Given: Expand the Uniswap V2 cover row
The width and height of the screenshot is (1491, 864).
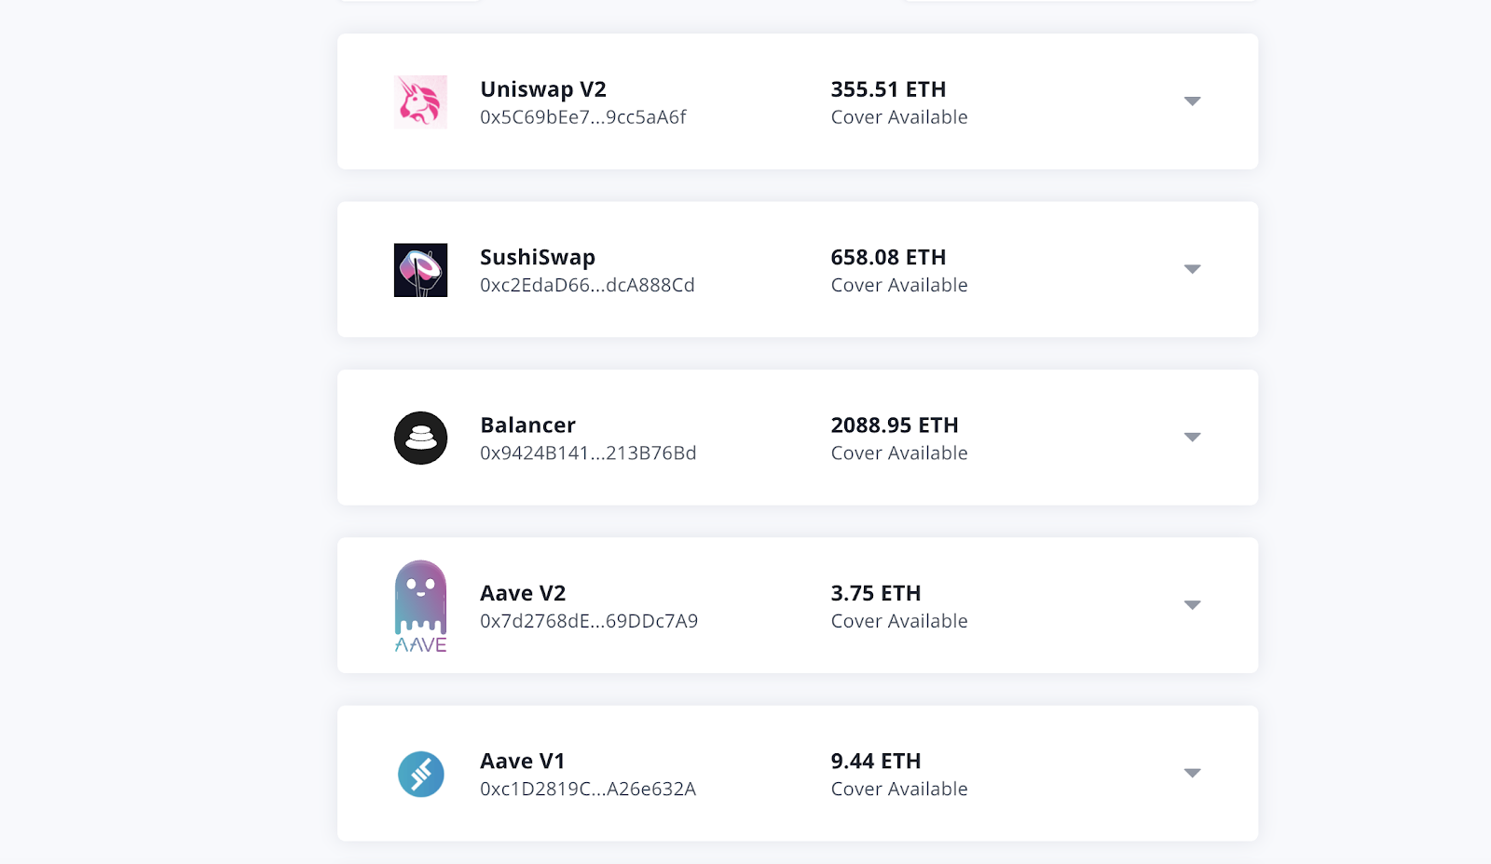Looking at the screenshot, I should [x=1192, y=101].
